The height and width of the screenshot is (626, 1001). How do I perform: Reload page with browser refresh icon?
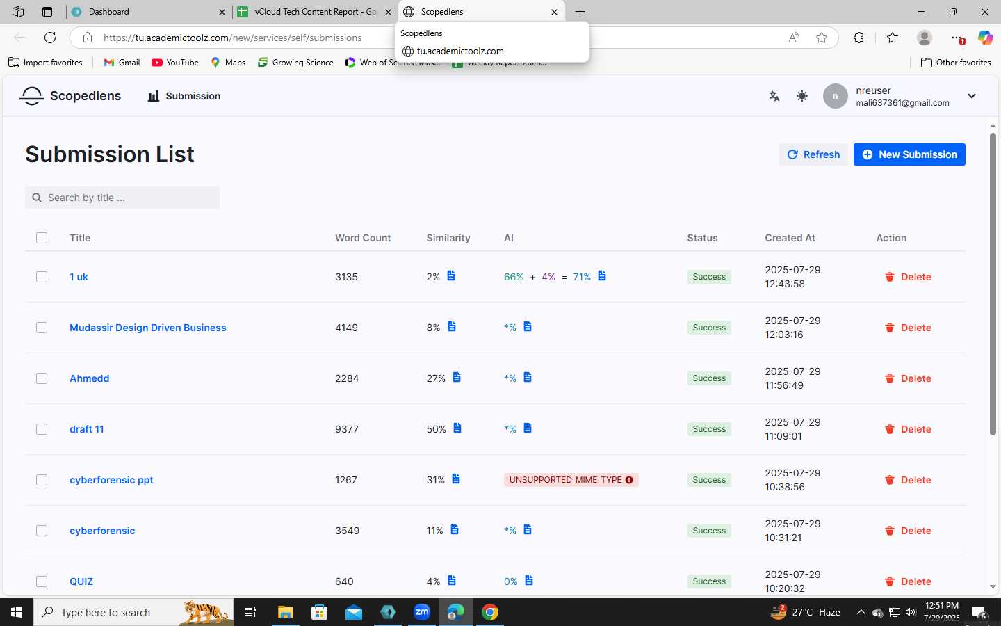point(50,38)
